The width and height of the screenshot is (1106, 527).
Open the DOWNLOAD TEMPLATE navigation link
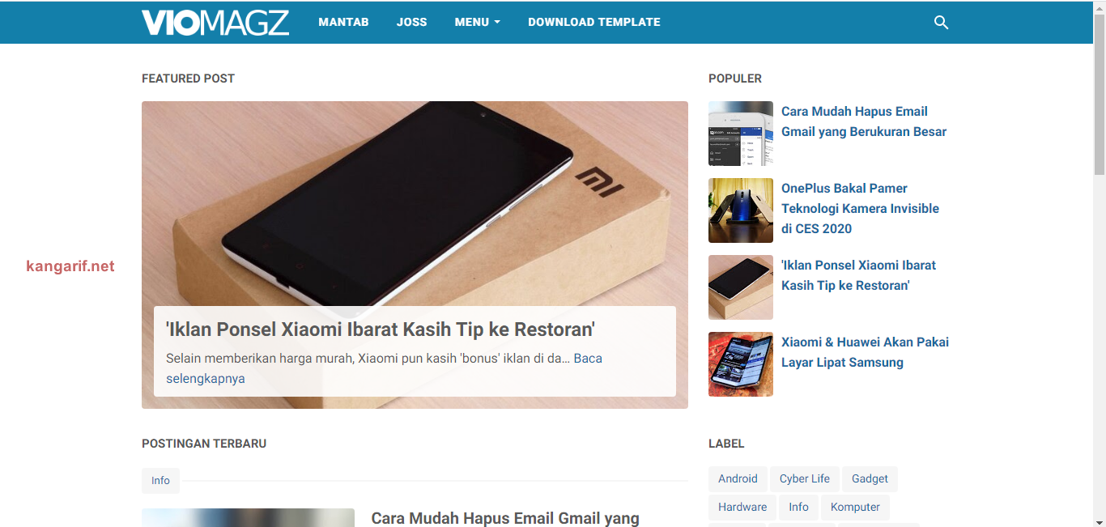pyautogui.click(x=594, y=22)
